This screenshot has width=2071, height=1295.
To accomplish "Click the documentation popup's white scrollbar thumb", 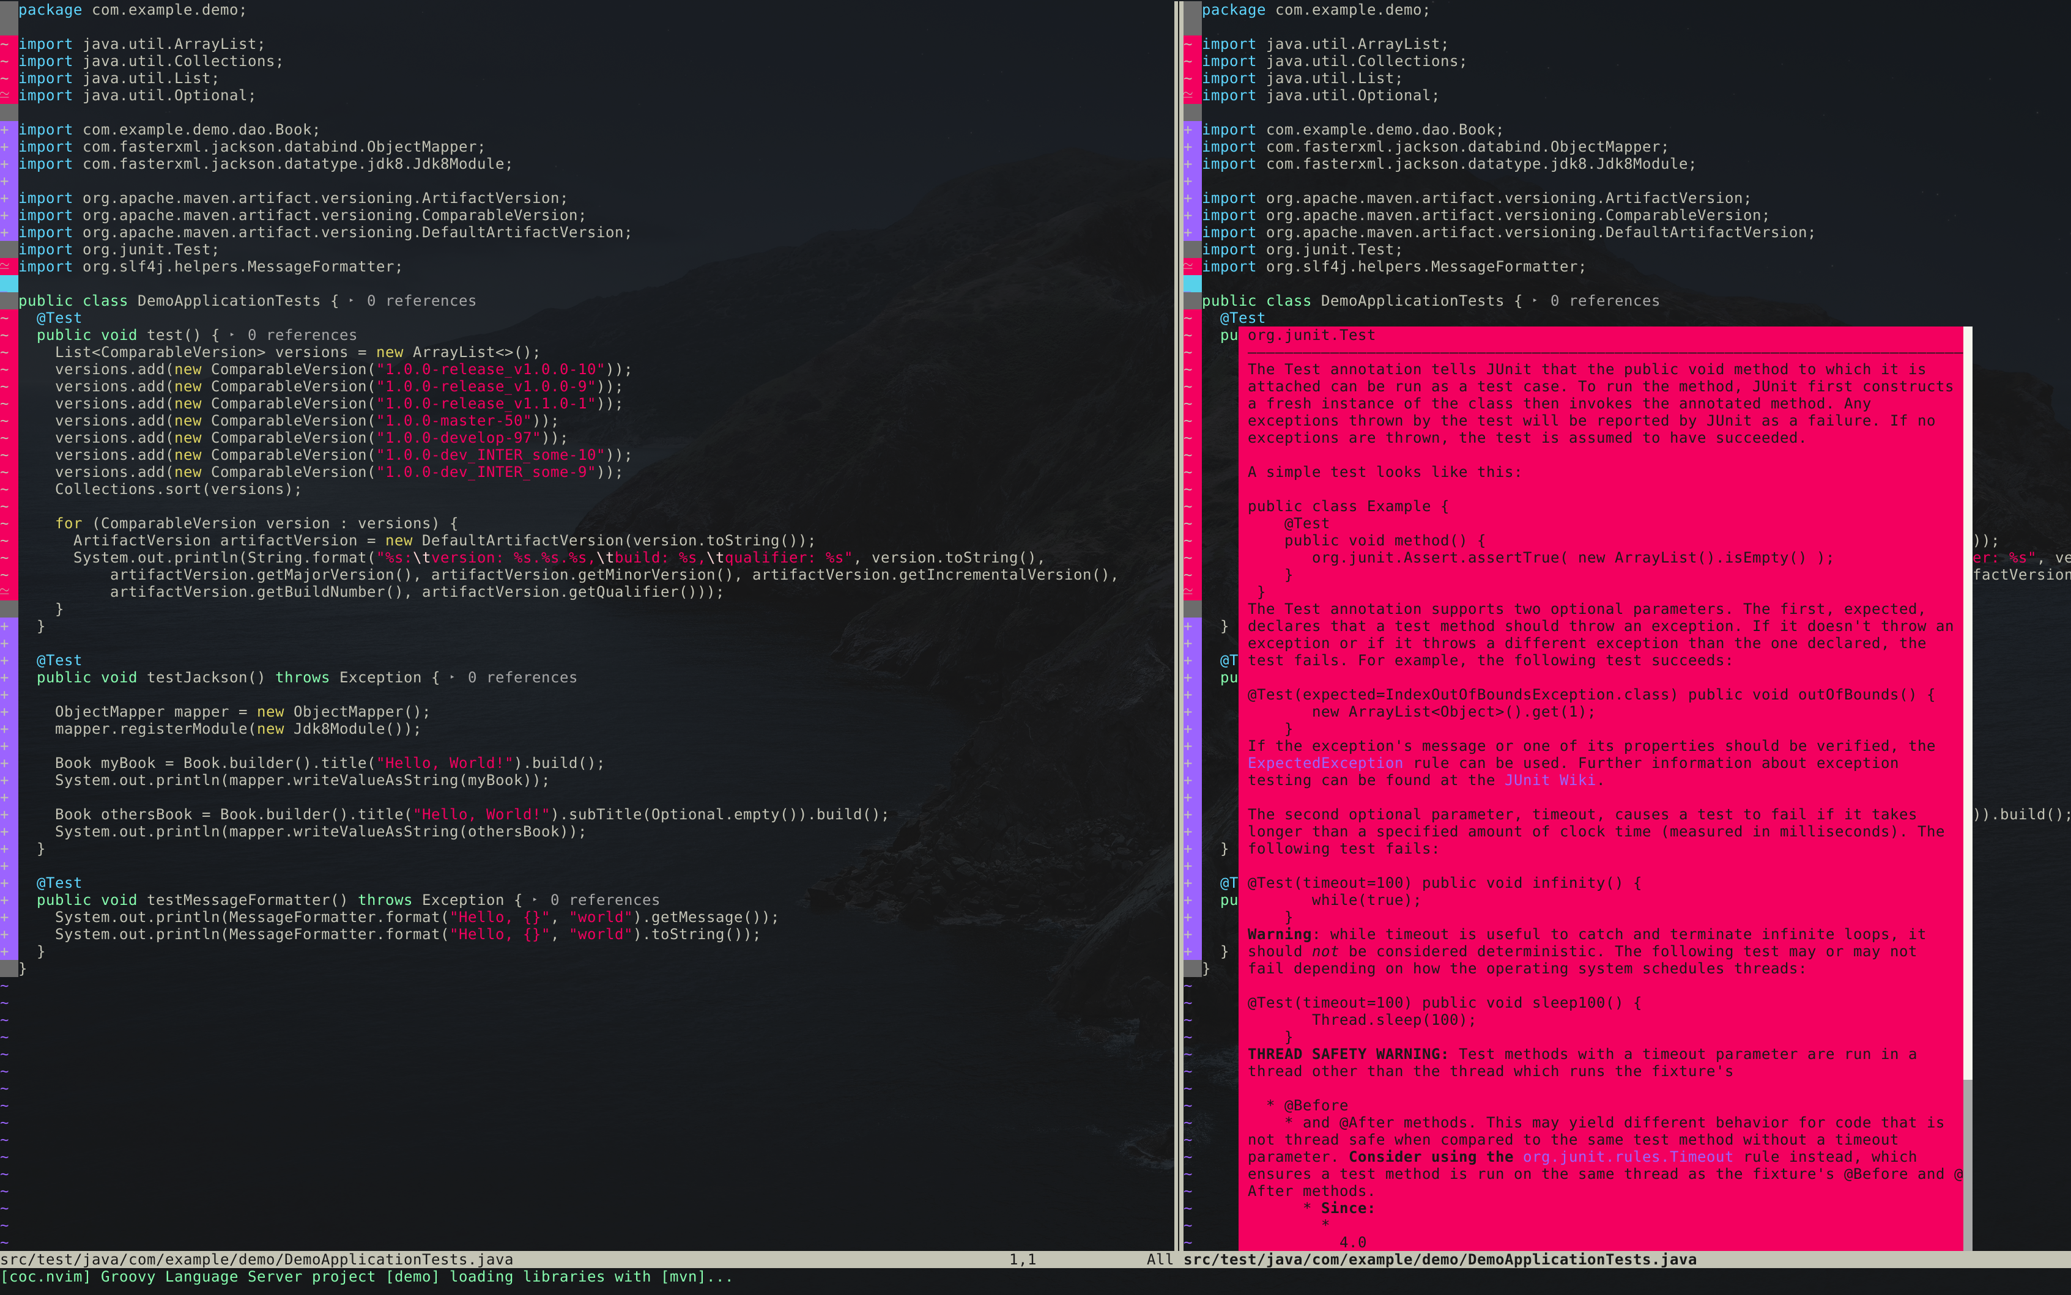I will pos(1968,703).
